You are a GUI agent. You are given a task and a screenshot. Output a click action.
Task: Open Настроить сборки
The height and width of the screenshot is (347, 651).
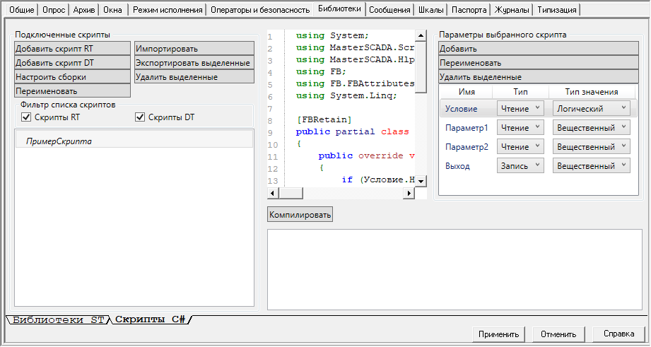[x=72, y=77]
